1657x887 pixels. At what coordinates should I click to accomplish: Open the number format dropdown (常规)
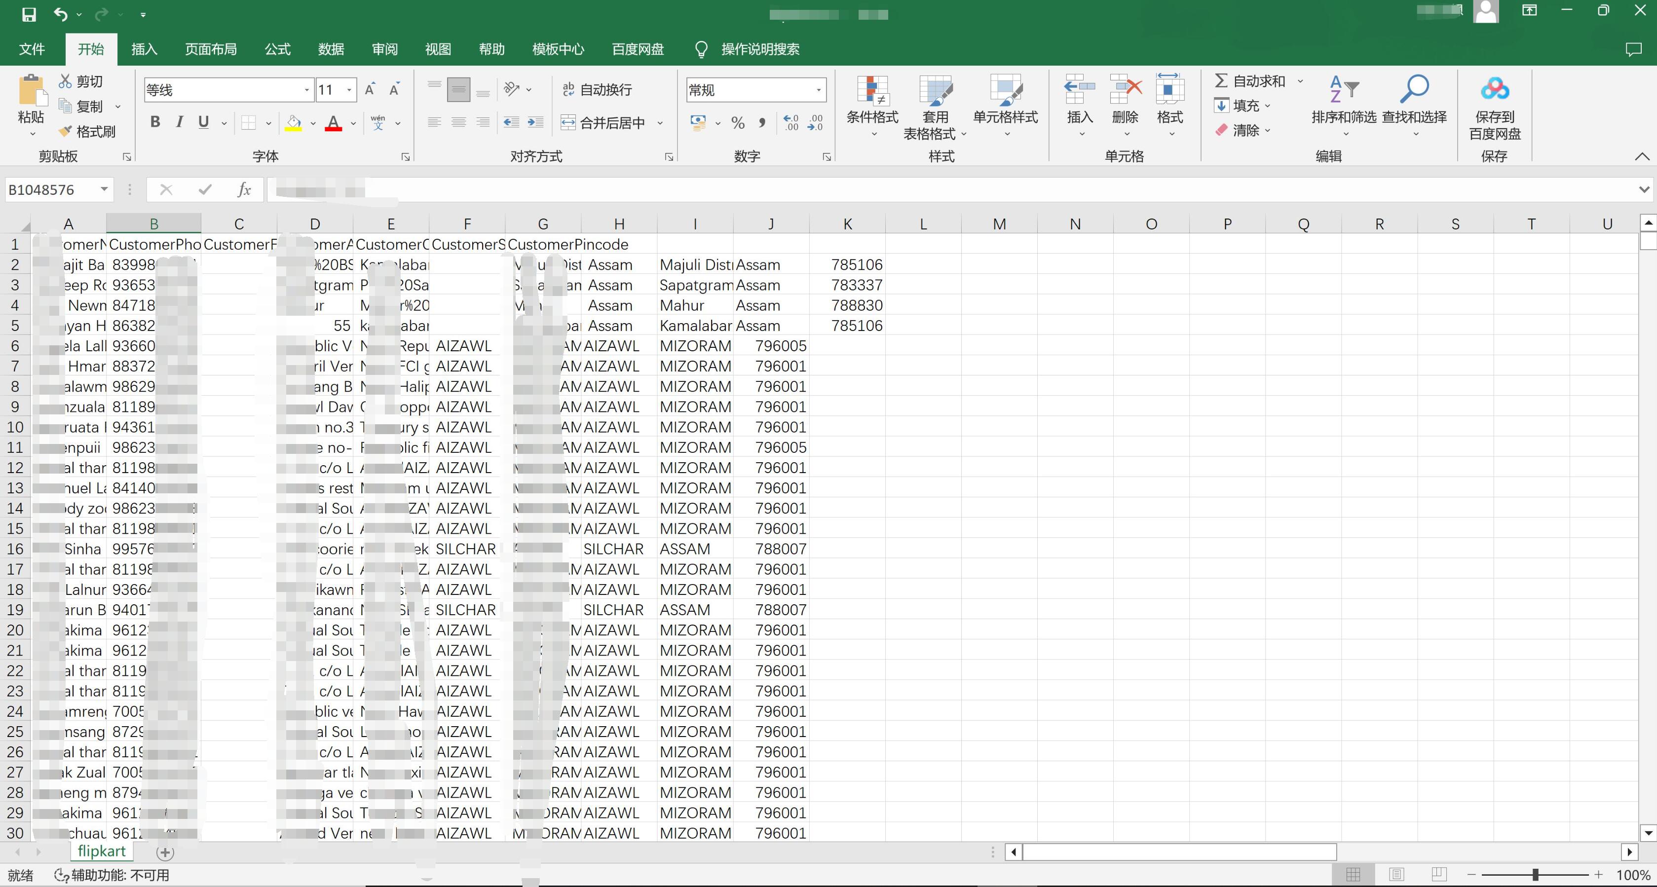pos(818,90)
